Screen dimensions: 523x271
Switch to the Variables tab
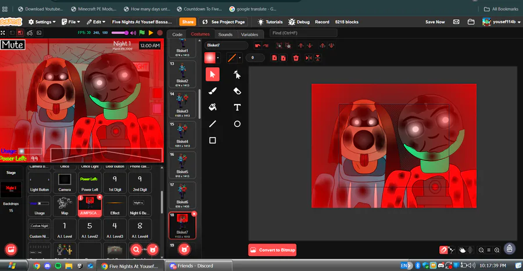(249, 34)
